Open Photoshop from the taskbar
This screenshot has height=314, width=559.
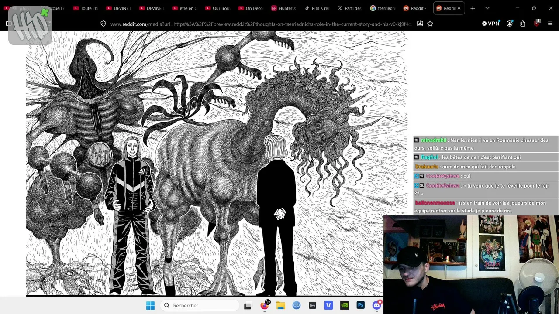click(361, 305)
